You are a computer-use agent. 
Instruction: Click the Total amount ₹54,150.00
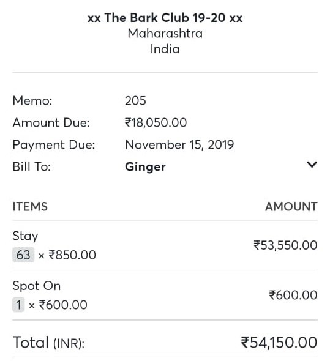click(279, 343)
